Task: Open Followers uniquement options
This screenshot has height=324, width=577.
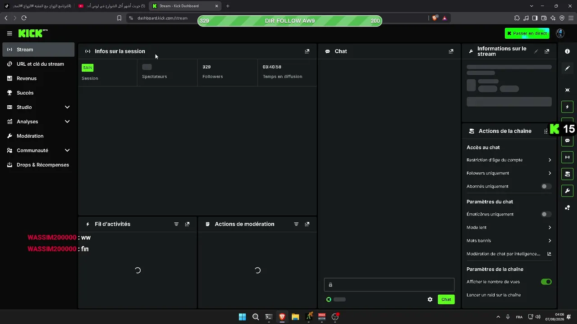Action: click(x=509, y=173)
